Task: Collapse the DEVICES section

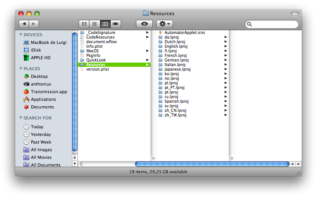Action: tap(21, 35)
